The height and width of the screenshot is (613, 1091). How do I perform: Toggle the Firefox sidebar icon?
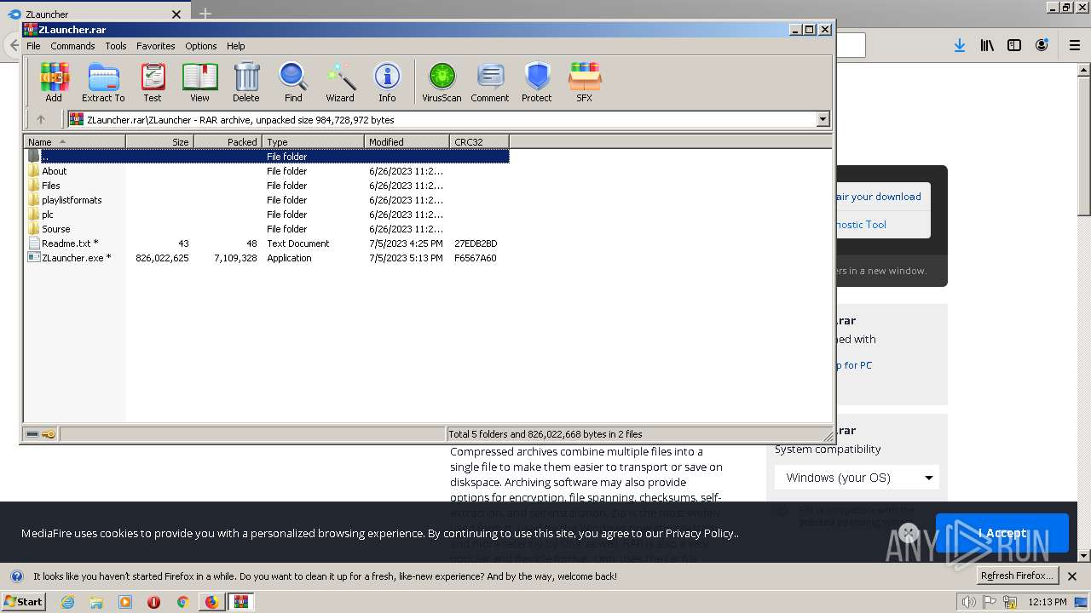[x=1014, y=46]
